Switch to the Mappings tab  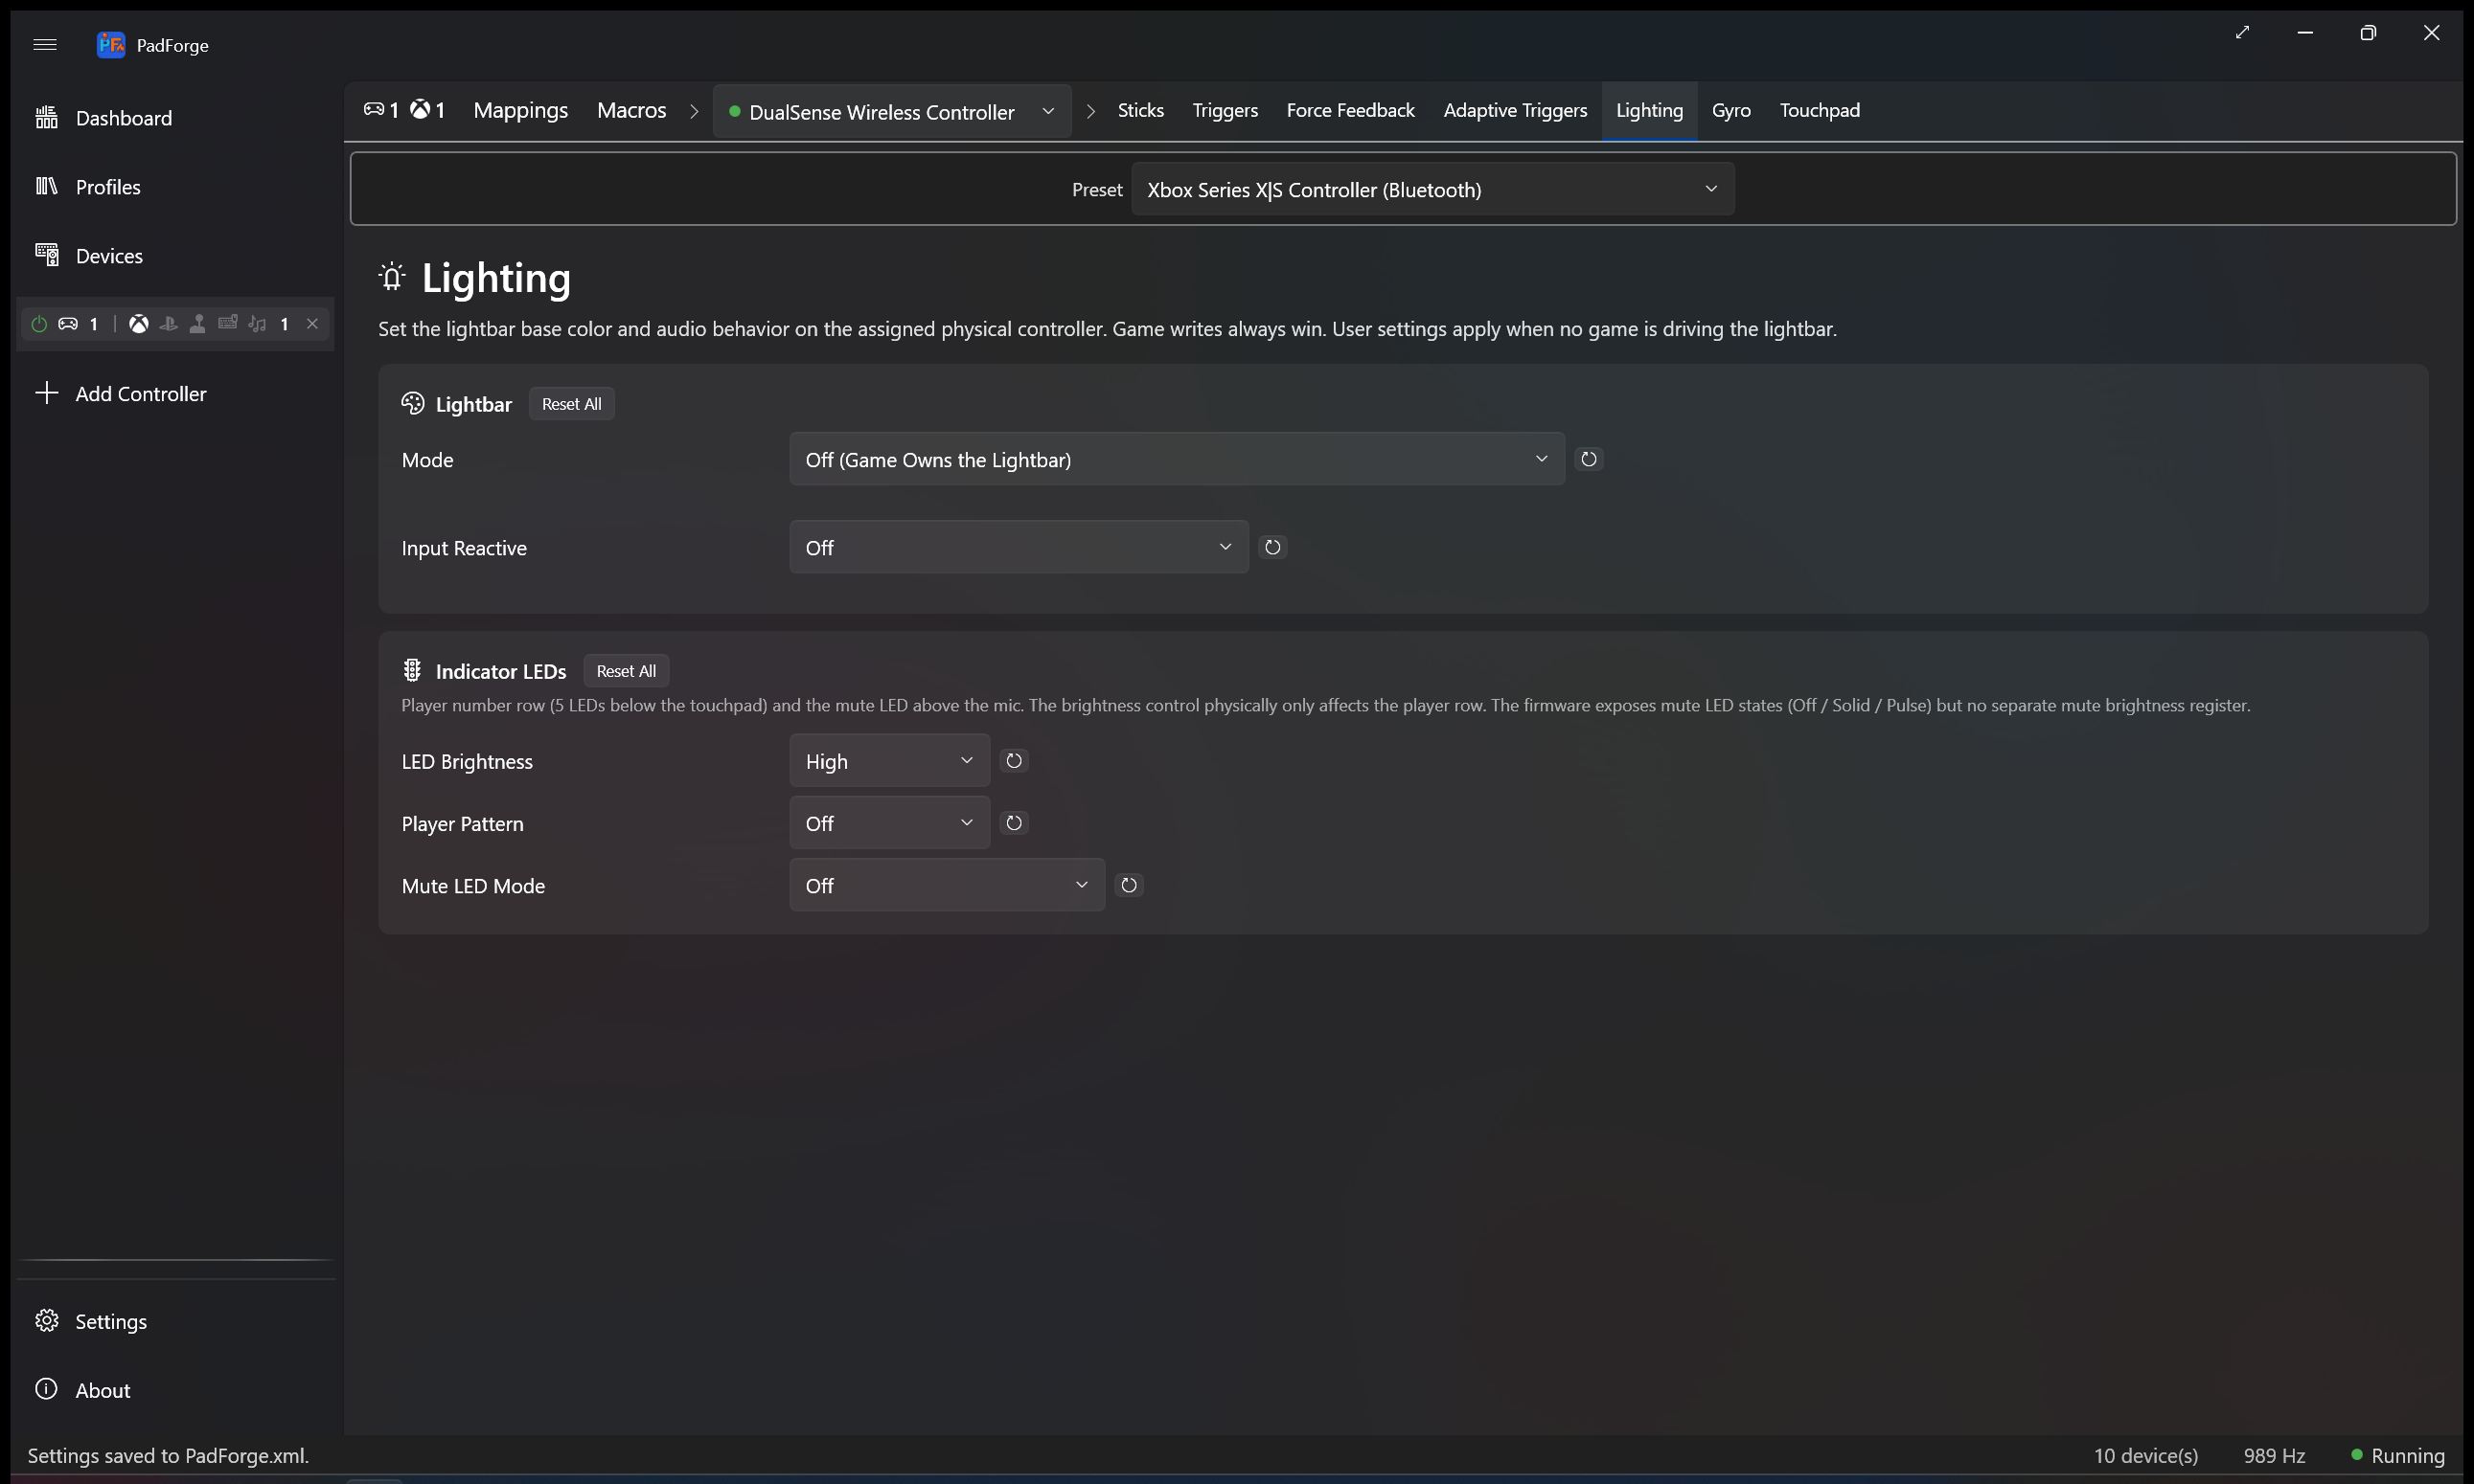[x=520, y=110]
